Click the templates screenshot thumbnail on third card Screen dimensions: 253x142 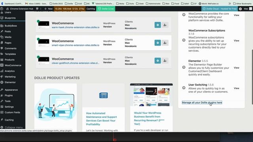pos(151,95)
